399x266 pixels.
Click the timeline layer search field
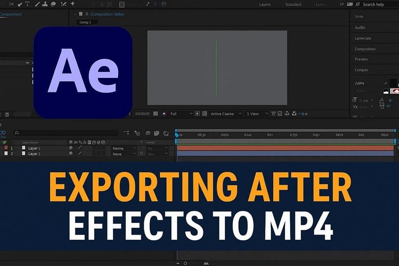pyautogui.click(x=66, y=133)
